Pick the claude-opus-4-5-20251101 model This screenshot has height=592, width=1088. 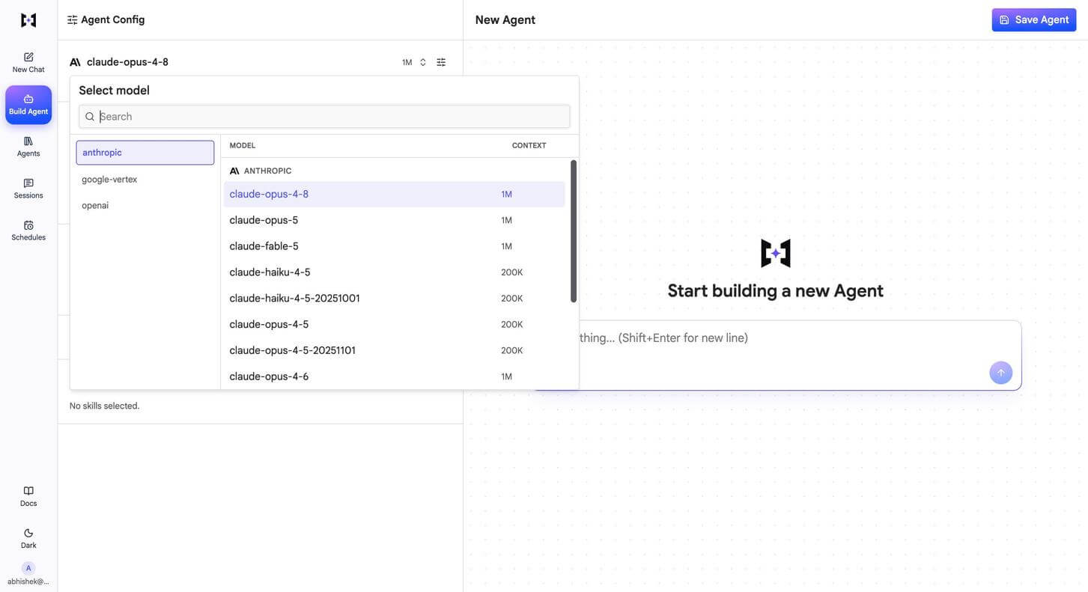[x=395, y=350]
